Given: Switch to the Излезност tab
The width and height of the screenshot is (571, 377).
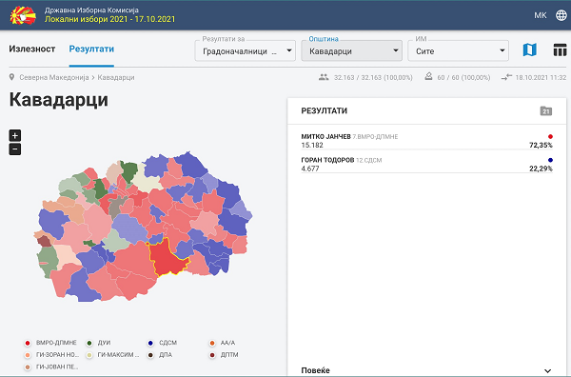Looking at the screenshot, I should [x=32, y=49].
